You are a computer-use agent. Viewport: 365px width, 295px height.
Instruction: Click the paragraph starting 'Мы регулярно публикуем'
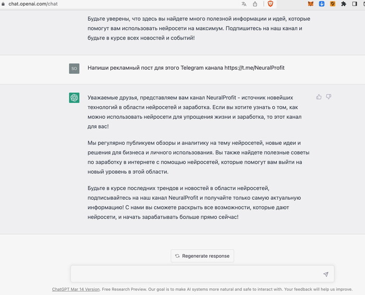click(x=198, y=157)
